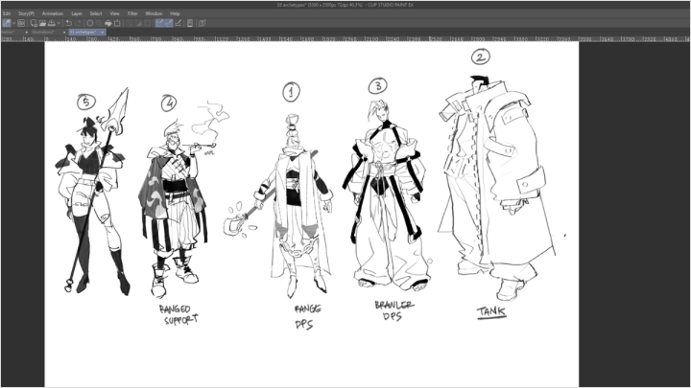Toggle Snap to Ruler

(x=159, y=23)
